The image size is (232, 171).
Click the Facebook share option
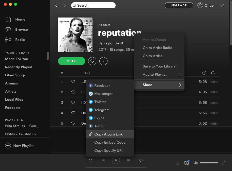click(110, 85)
